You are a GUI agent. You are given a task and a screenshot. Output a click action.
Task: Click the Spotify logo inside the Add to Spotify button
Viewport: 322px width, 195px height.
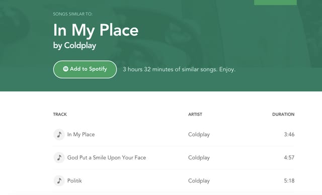65,69
